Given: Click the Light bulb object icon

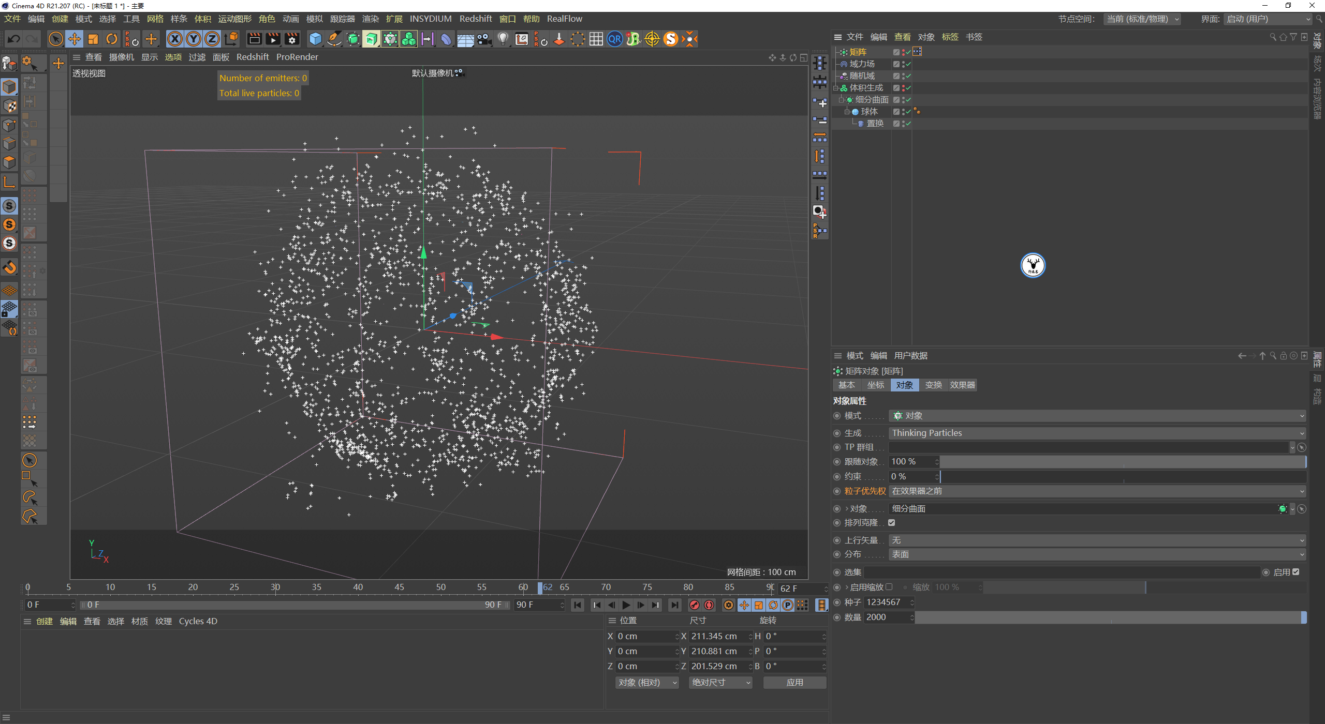Looking at the screenshot, I should click(x=503, y=39).
